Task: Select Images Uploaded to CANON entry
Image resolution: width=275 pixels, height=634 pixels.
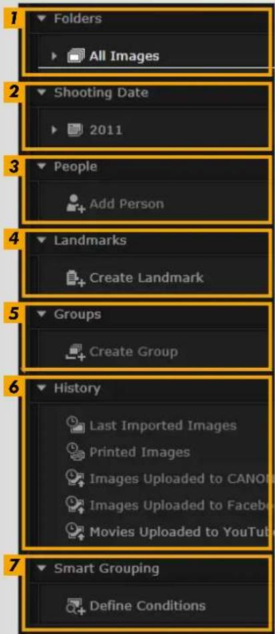Action: [x=168, y=479]
